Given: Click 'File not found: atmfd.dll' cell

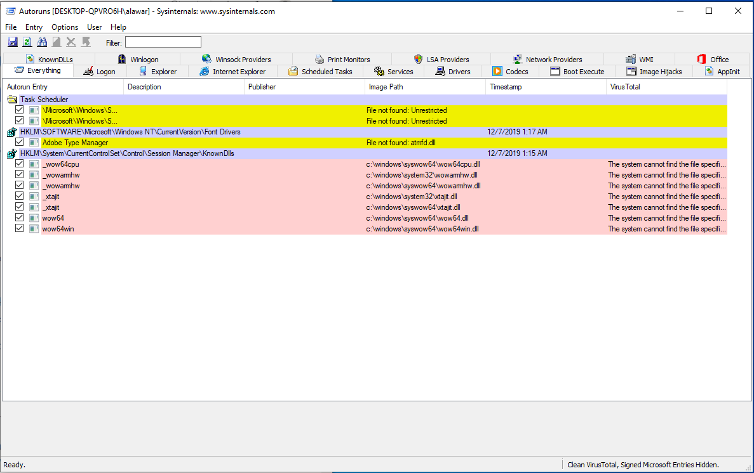Looking at the screenshot, I should point(401,143).
